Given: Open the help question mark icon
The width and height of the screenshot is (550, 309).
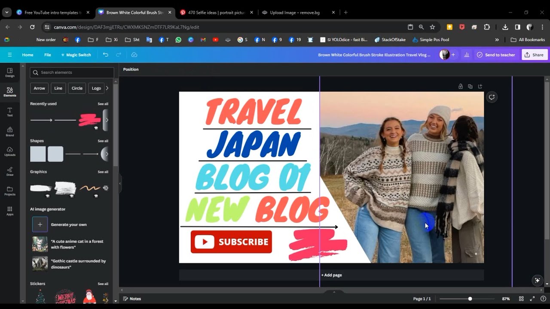Looking at the screenshot, I should click(x=543, y=299).
